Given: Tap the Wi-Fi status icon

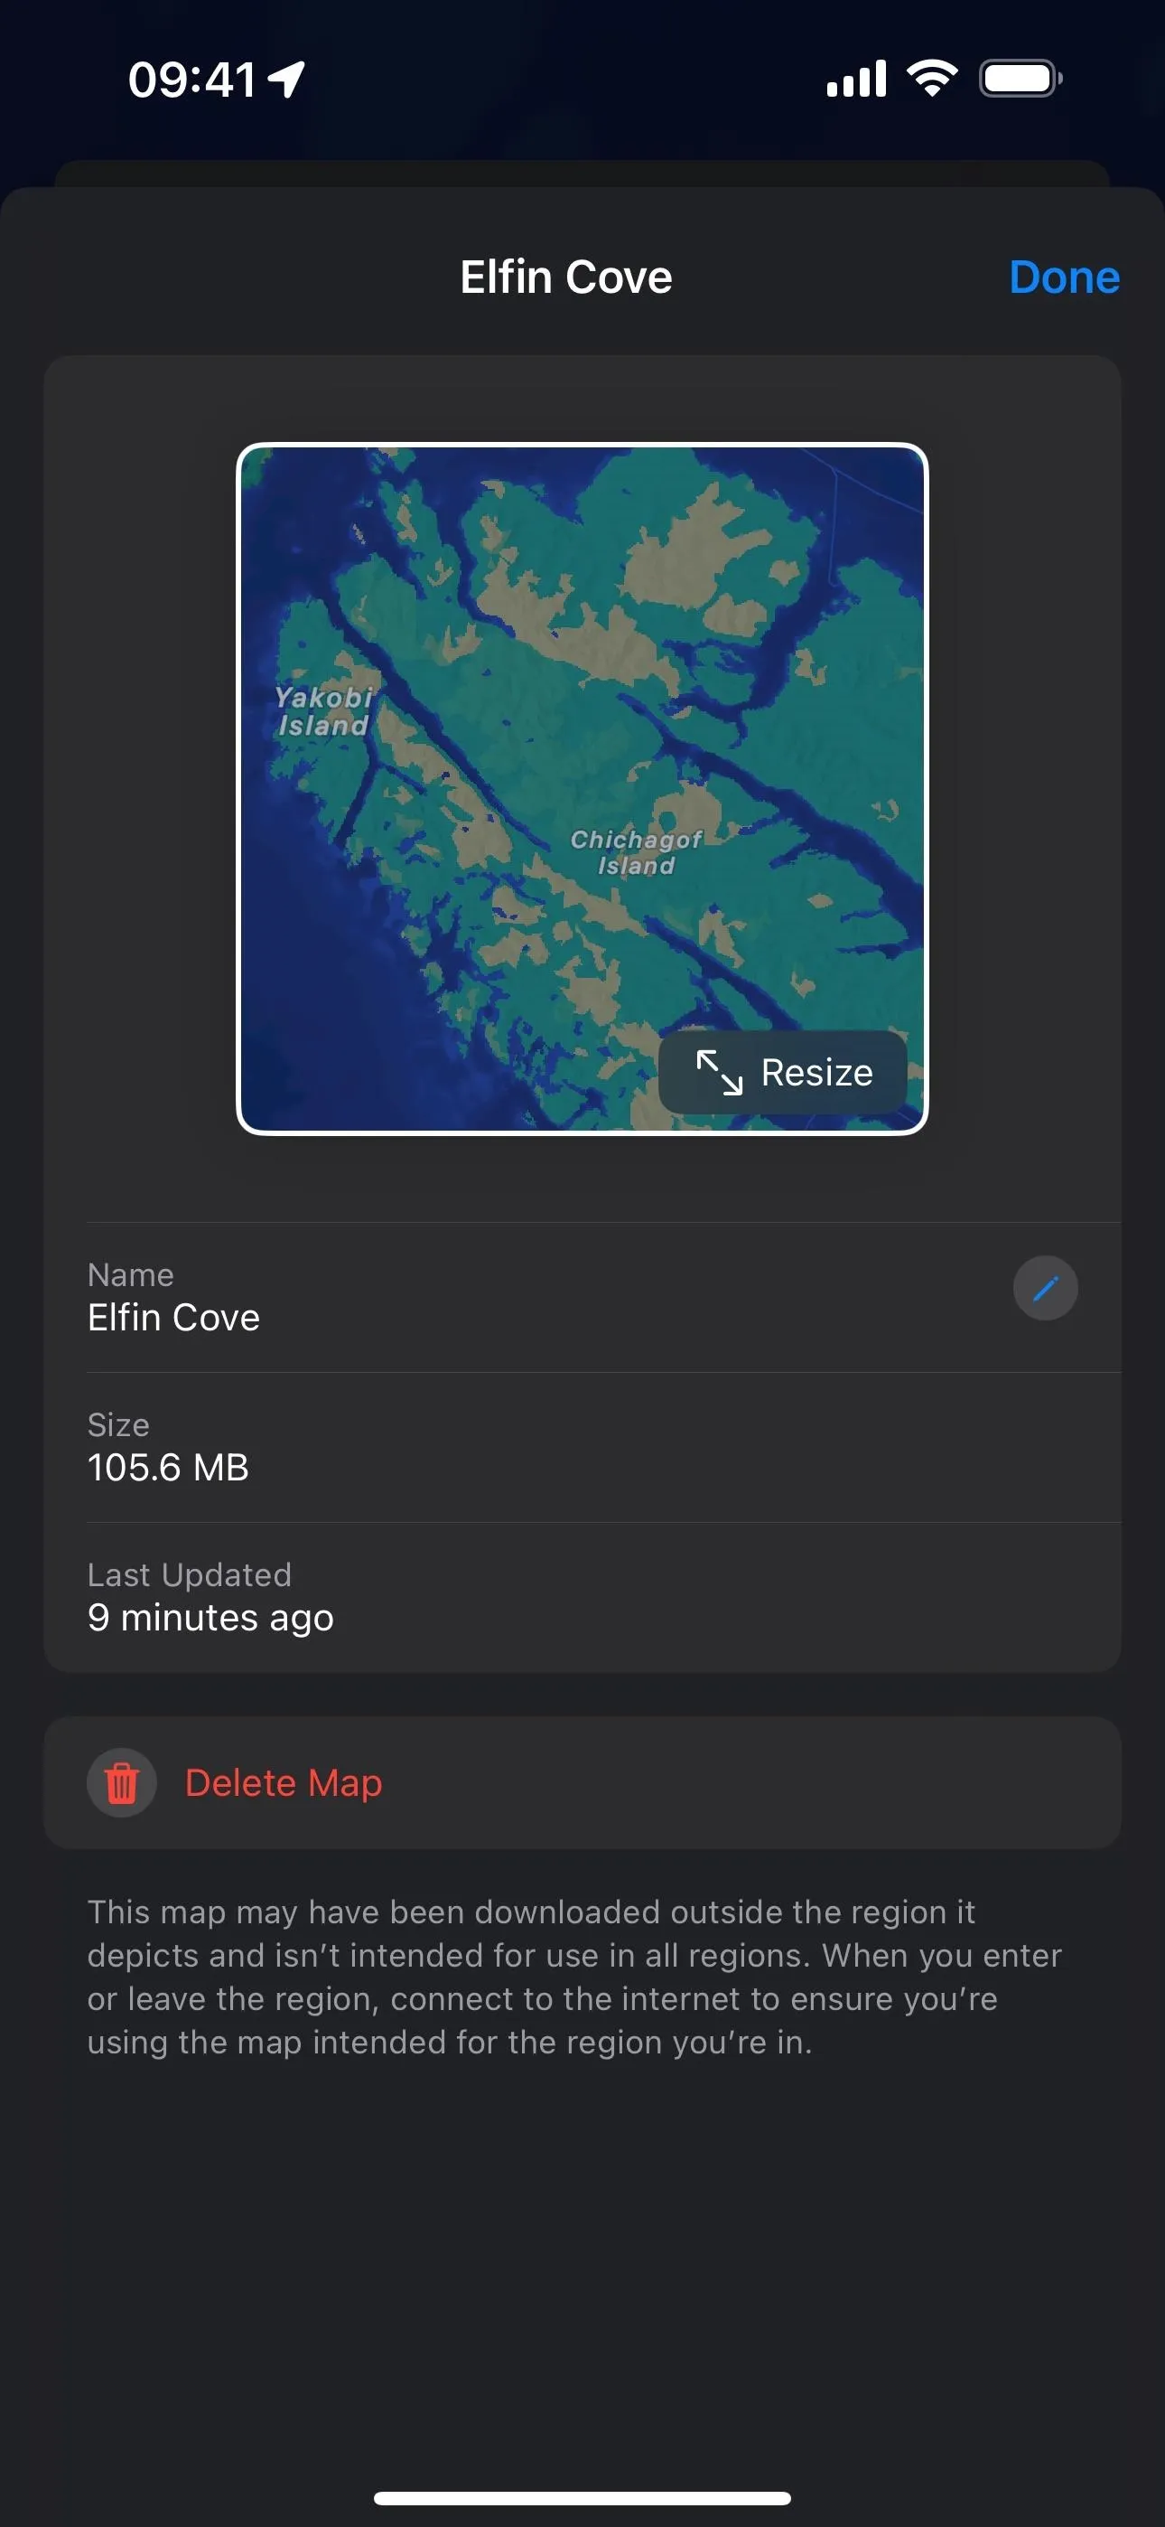Looking at the screenshot, I should pyautogui.click(x=932, y=79).
